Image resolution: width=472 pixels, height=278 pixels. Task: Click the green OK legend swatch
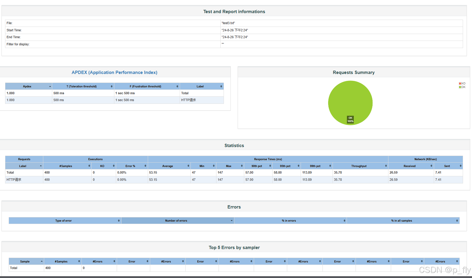coord(460,87)
